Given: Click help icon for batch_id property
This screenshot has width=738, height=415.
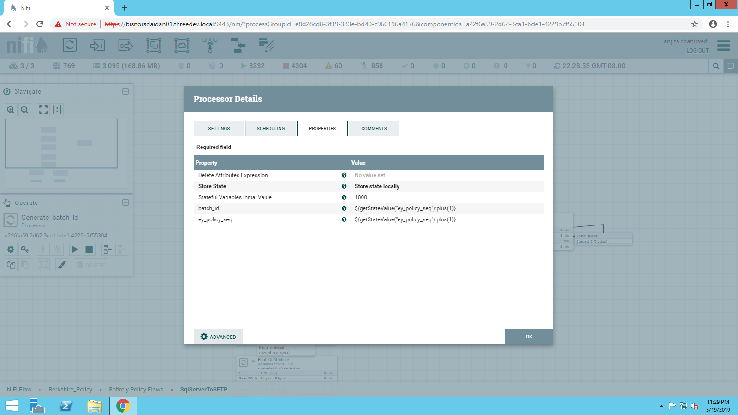Looking at the screenshot, I should coord(344,208).
